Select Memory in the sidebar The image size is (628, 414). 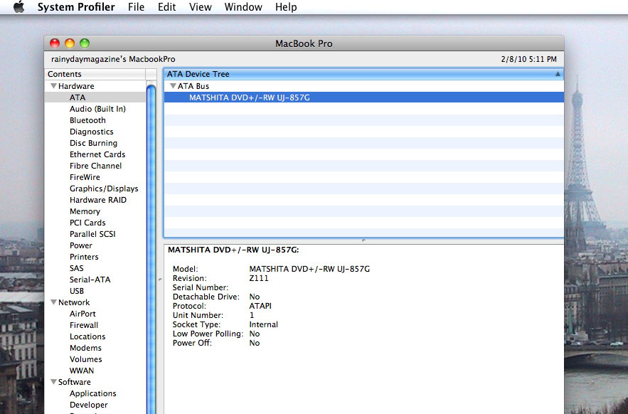[85, 211]
